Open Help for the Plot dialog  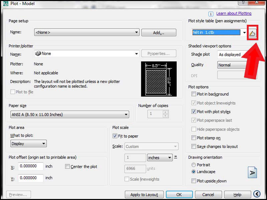point(237,195)
